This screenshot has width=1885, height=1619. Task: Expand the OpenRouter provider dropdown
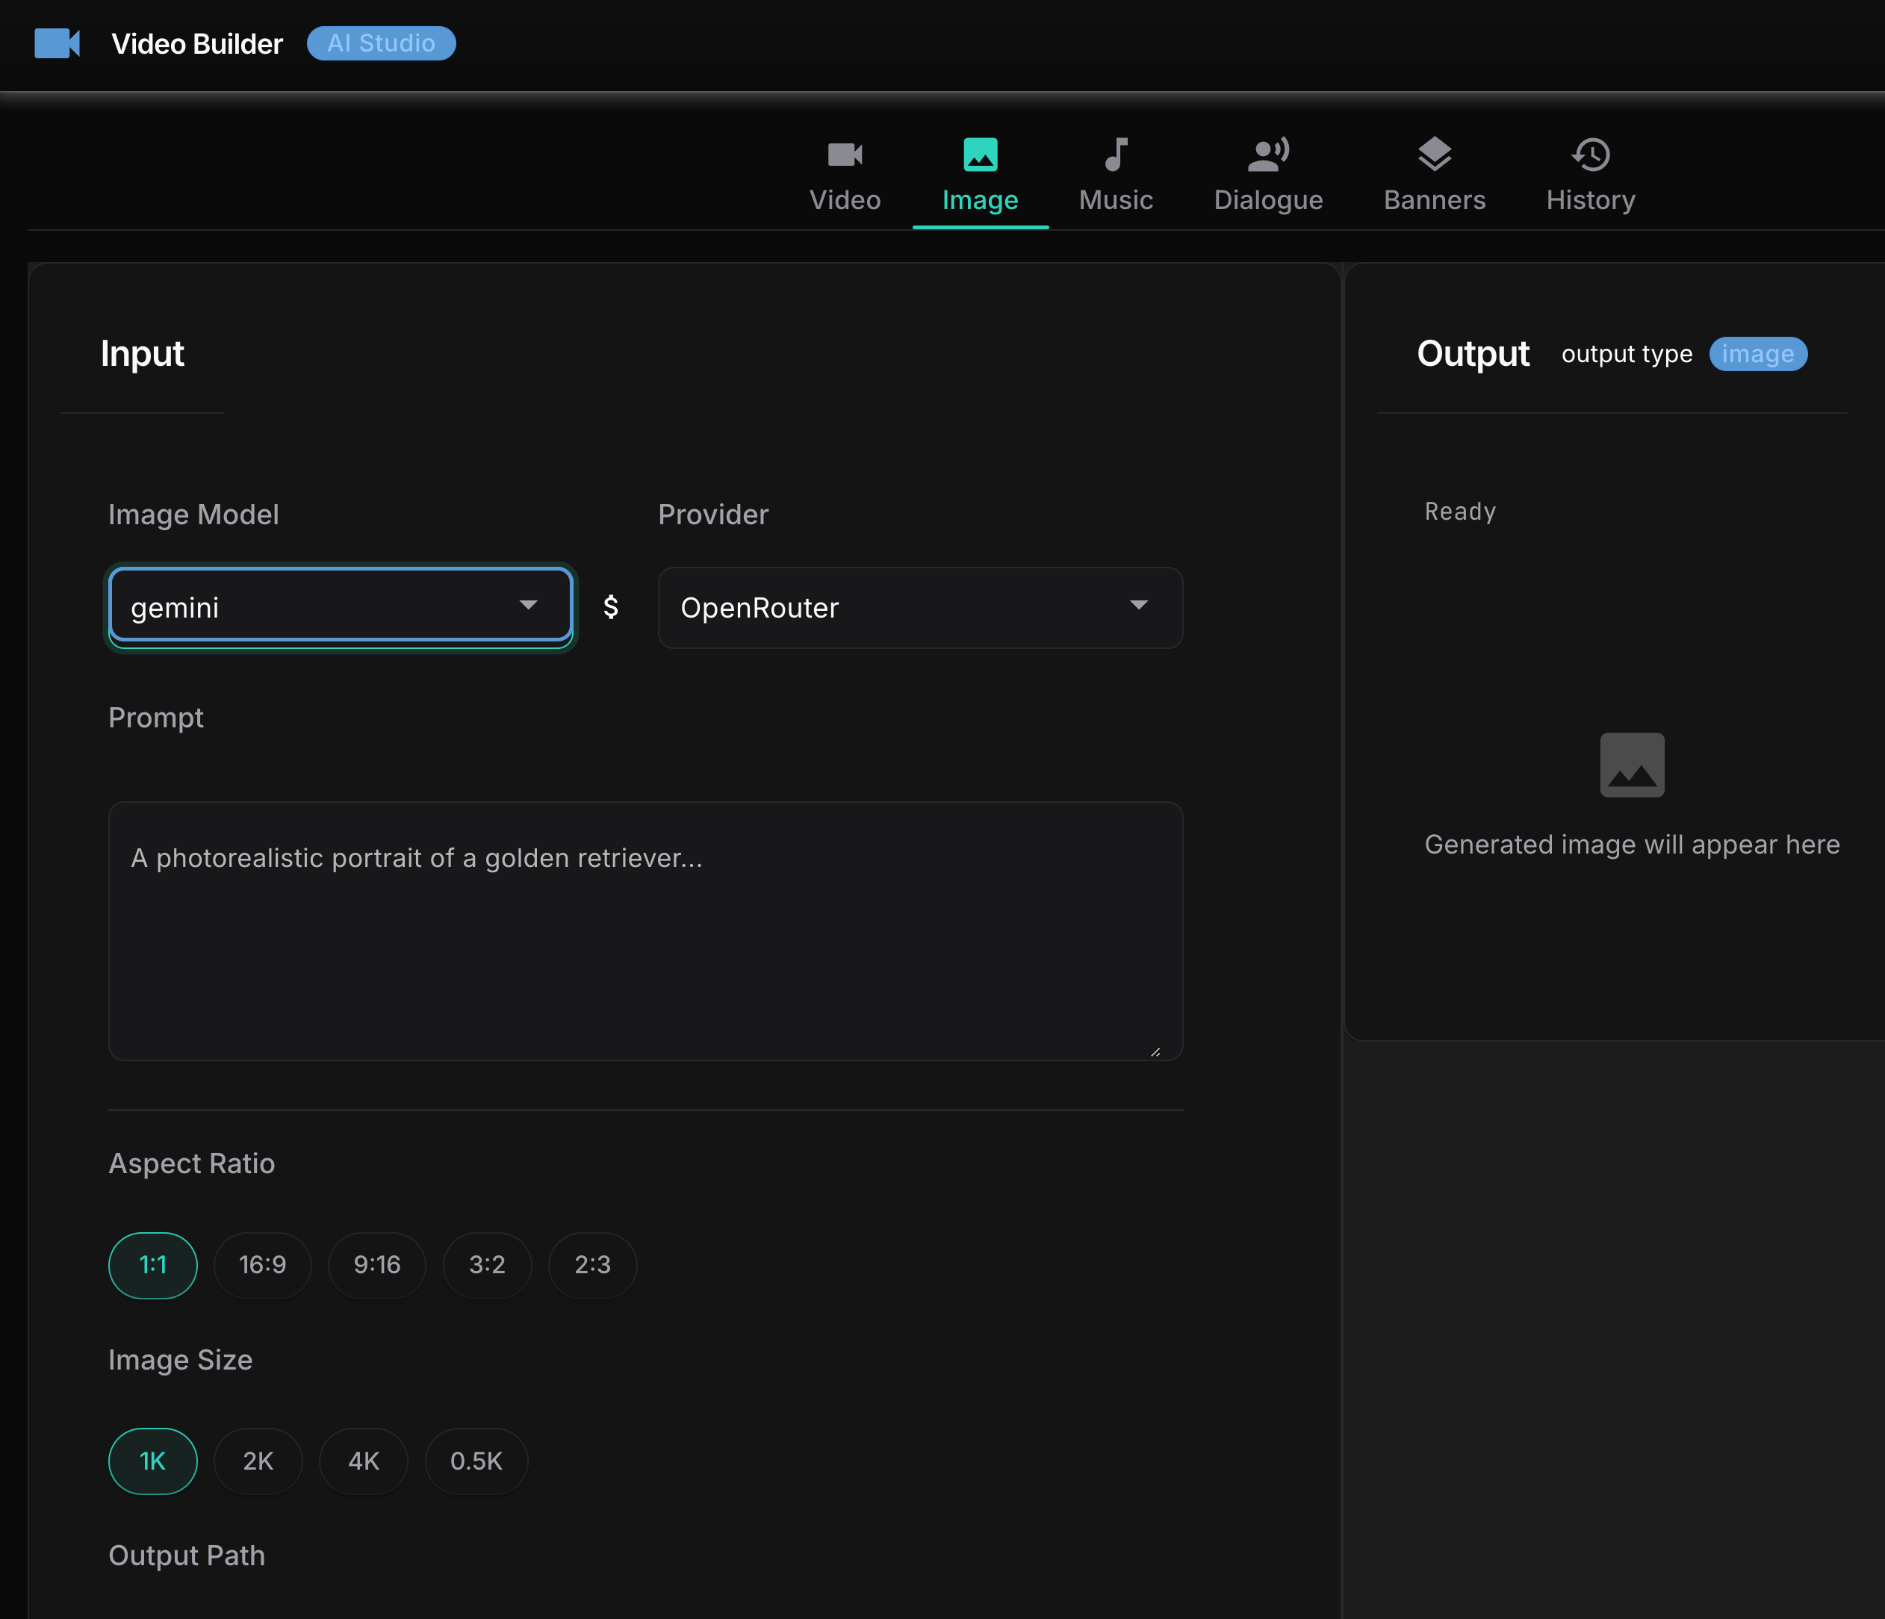[x=919, y=606]
